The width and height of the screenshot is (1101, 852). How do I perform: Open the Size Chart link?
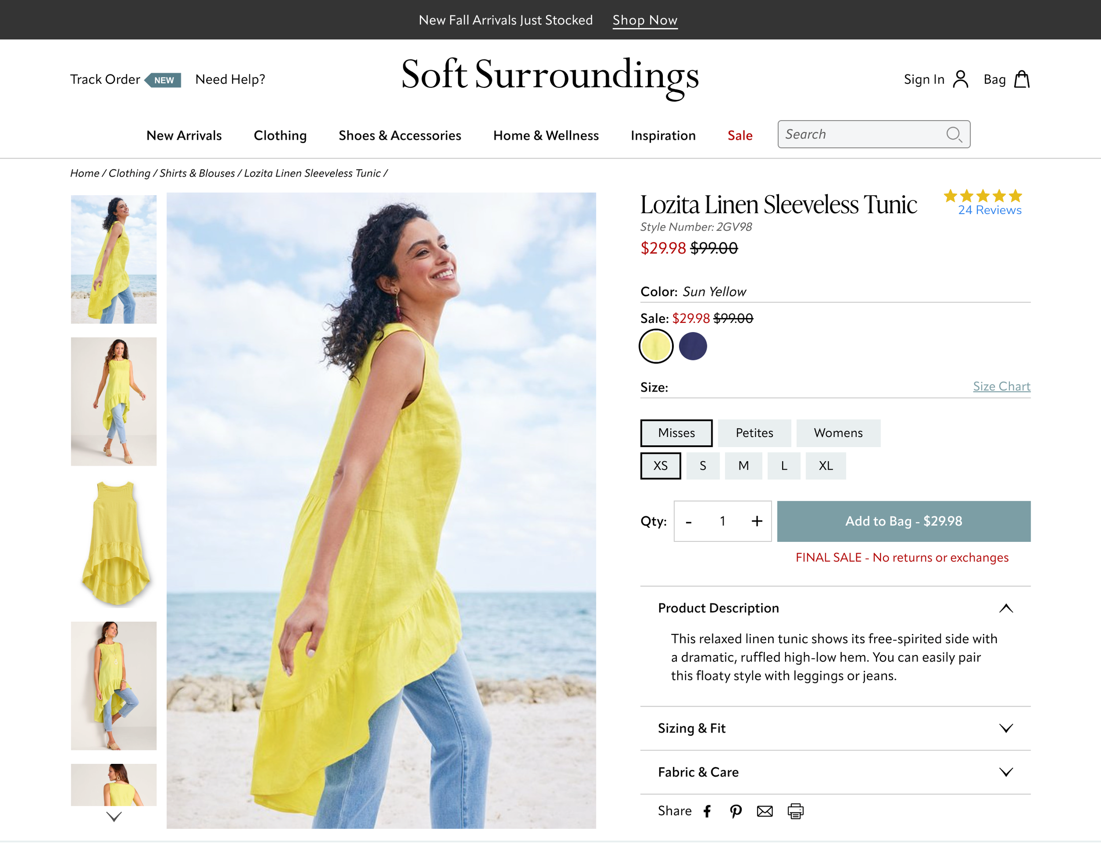click(1001, 386)
